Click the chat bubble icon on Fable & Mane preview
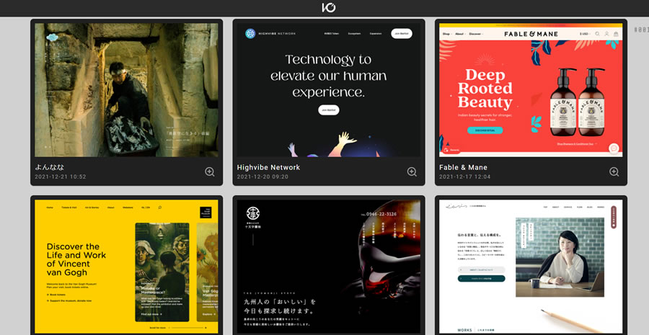Viewport: 649px width, 335px height. tap(613, 148)
